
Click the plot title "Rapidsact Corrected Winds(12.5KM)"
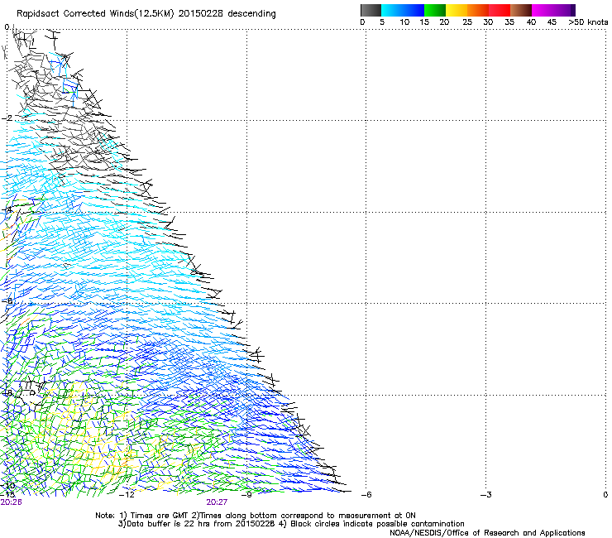coord(95,14)
